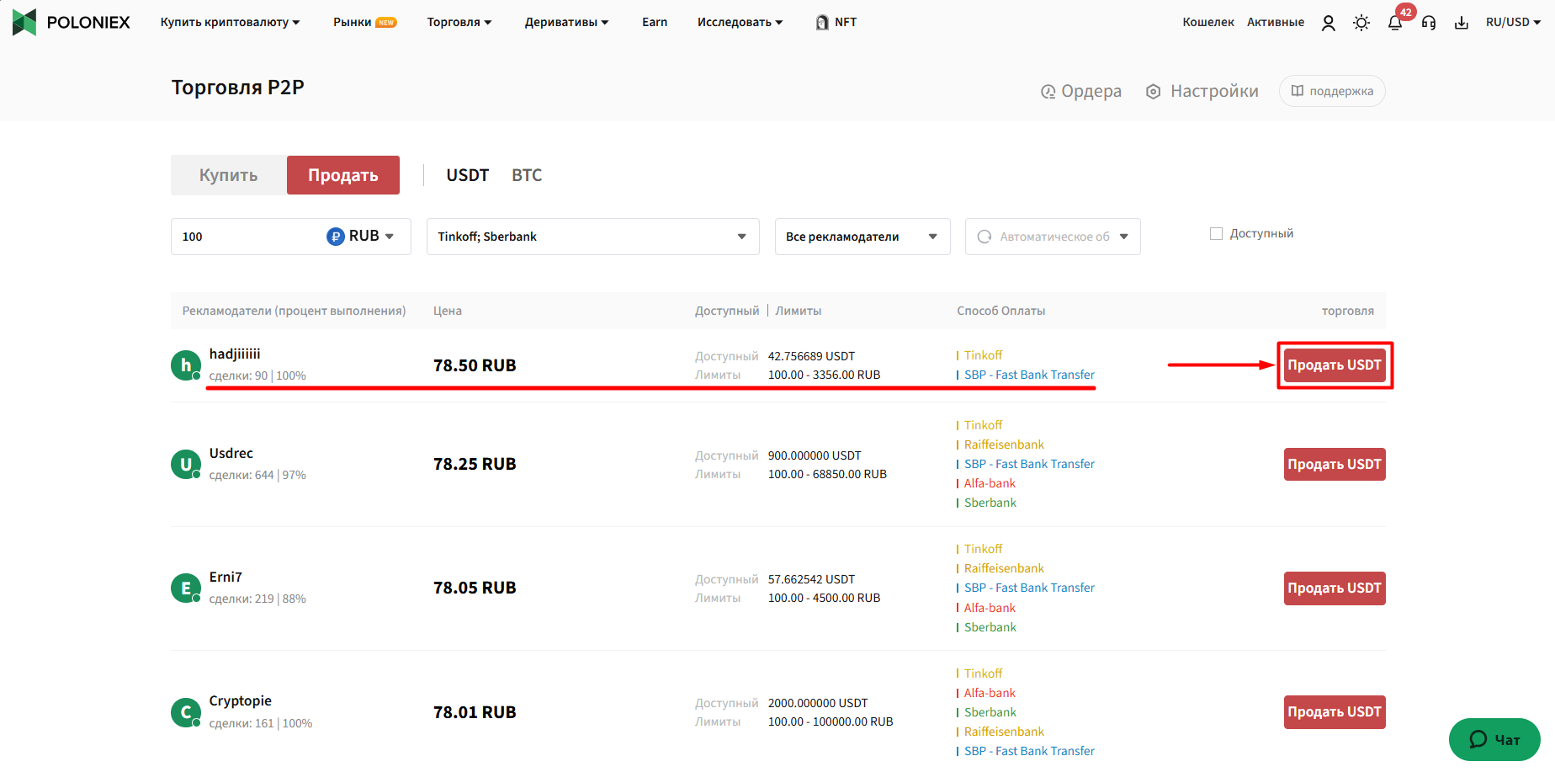
Task: Switch to Купить tab
Action: tap(229, 175)
